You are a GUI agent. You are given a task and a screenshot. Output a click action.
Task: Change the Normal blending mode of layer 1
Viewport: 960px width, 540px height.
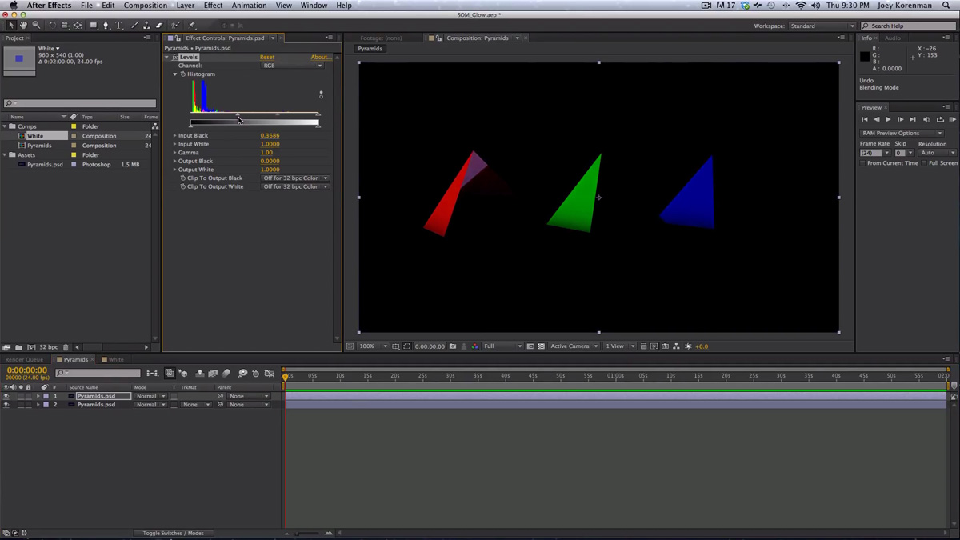click(x=149, y=396)
